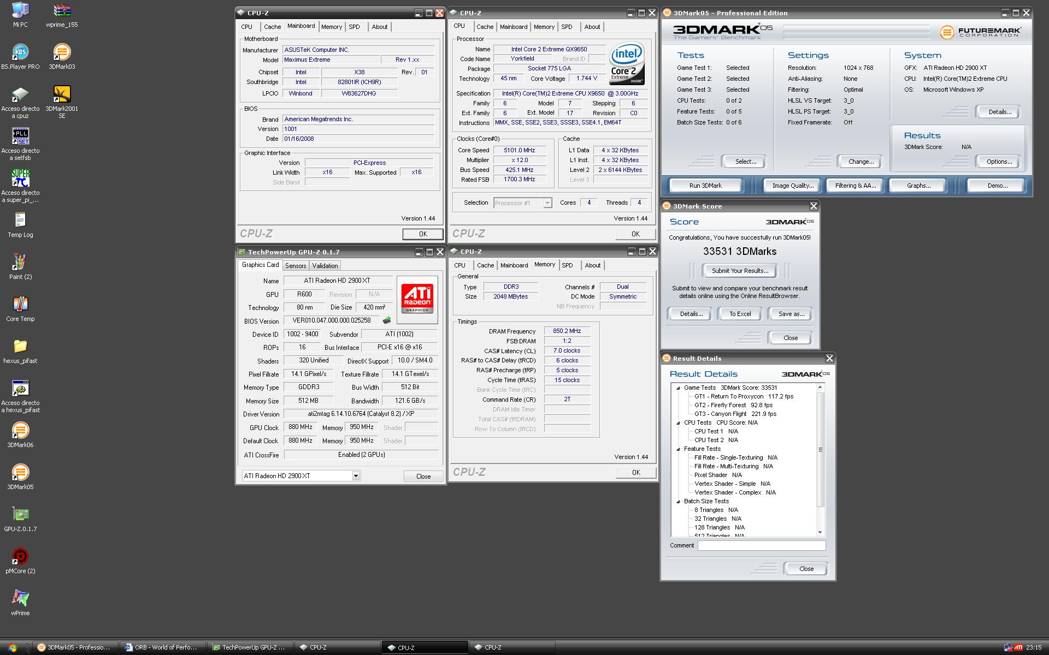Select About tab in memory CPU-Z window

pyautogui.click(x=593, y=265)
